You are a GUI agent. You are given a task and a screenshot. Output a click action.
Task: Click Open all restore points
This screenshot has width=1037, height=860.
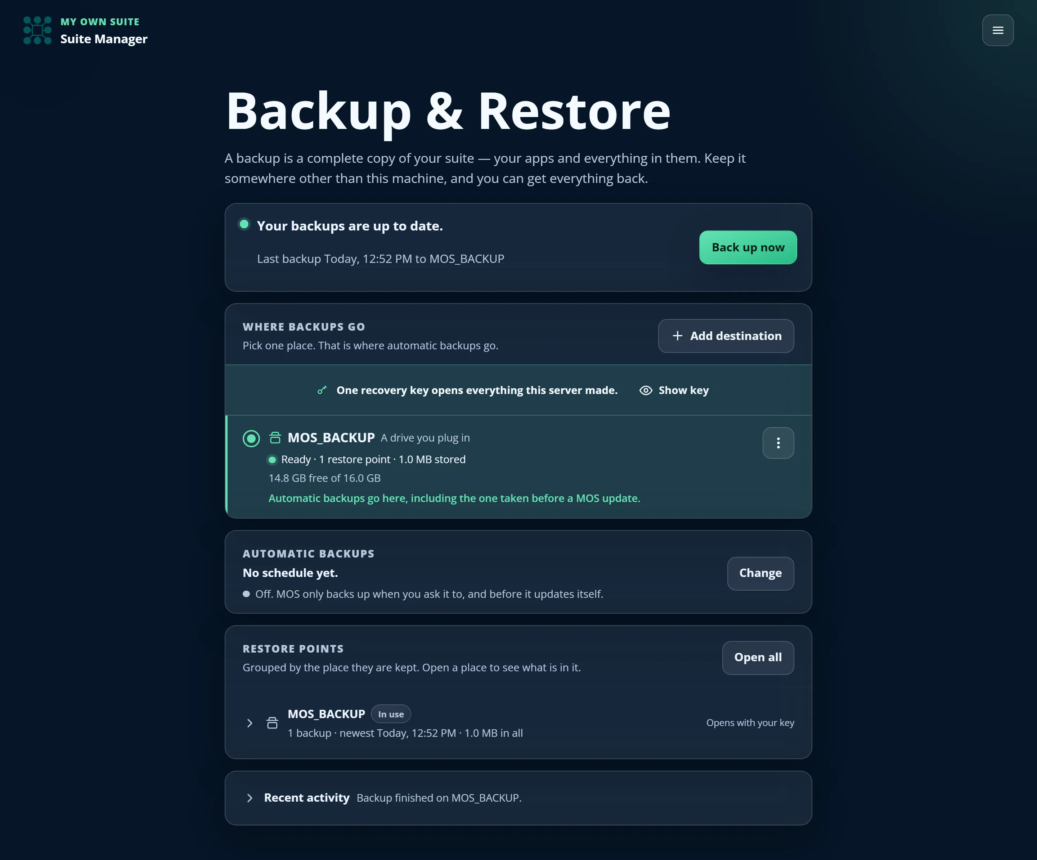[x=758, y=658]
